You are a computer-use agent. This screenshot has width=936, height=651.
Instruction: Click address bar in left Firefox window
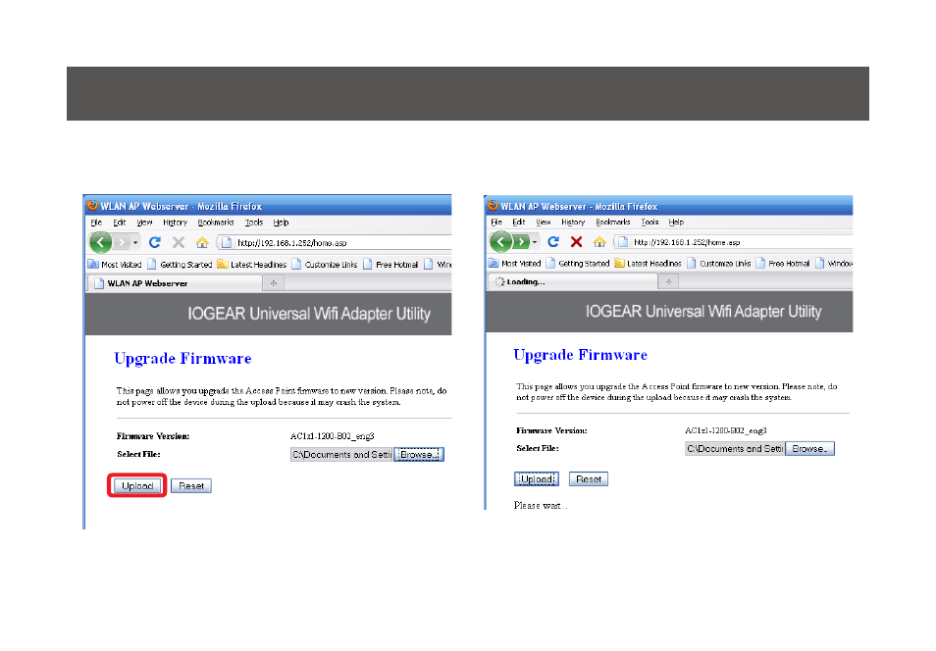click(x=335, y=243)
